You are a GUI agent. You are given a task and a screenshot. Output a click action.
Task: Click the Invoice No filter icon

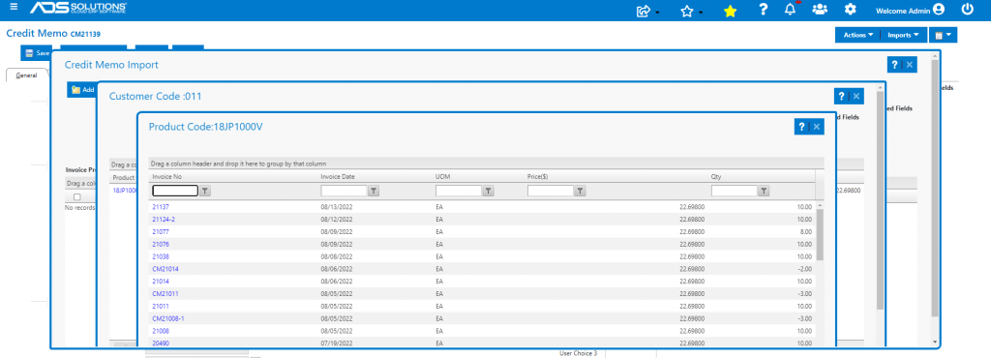coord(205,191)
